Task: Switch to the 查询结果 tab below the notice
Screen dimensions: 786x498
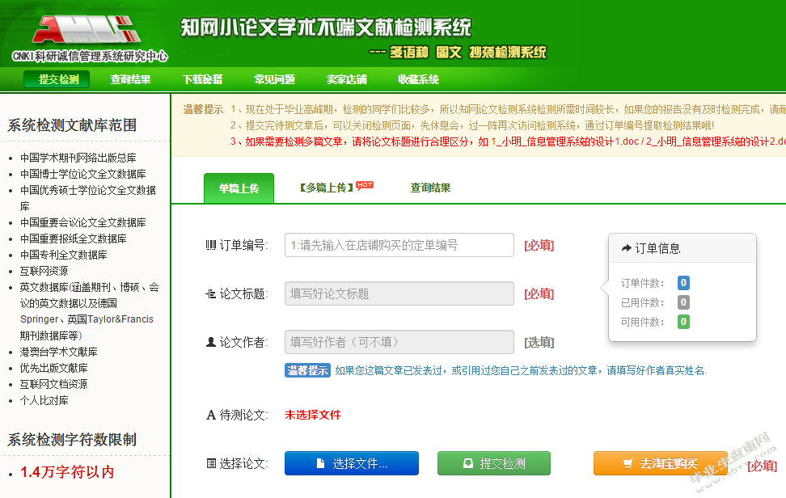Action: (430, 188)
